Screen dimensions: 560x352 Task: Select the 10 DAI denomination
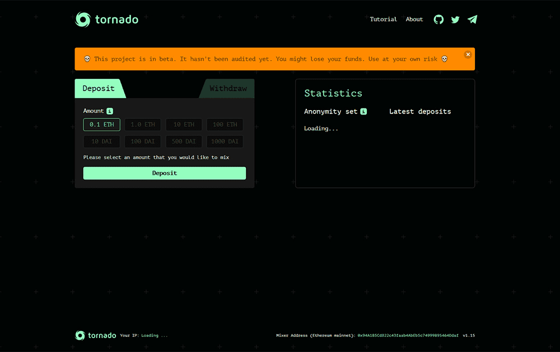[101, 141]
